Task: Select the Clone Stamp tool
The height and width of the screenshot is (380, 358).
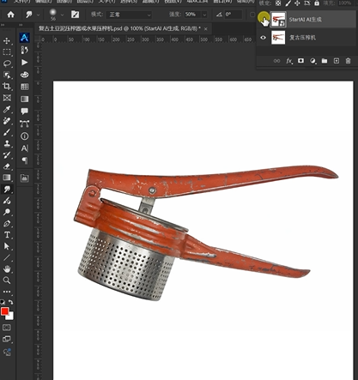Action: click(7, 143)
